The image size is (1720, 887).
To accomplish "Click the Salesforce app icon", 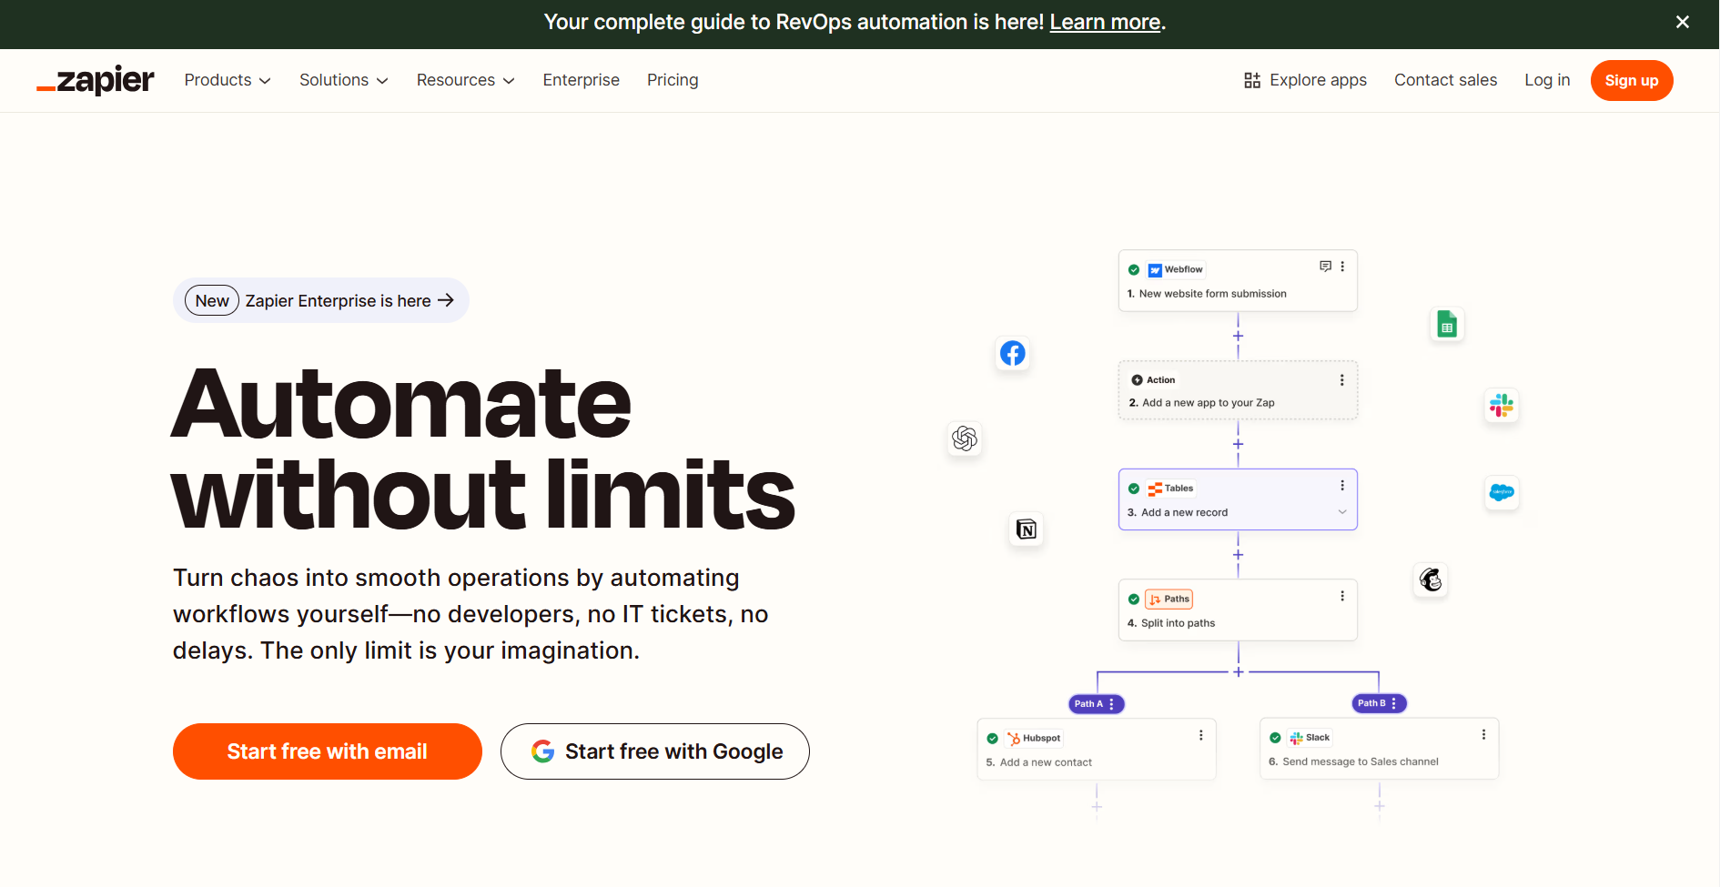I will click(x=1502, y=492).
